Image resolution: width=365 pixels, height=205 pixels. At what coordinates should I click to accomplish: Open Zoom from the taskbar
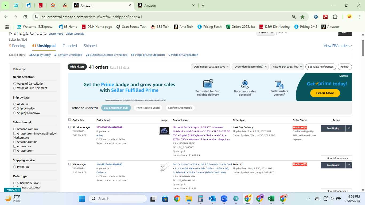click(224, 199)
